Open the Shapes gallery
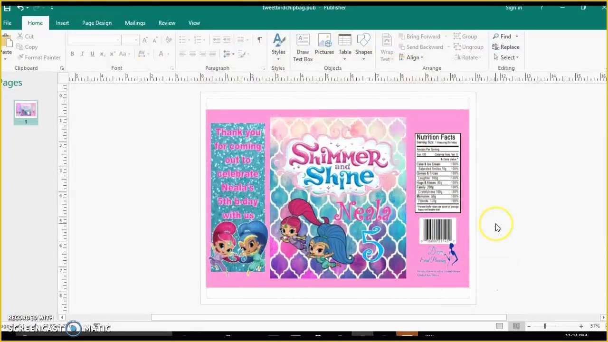Screen dimensions: 608x342 pyautogui.click(x=363, y=48)
